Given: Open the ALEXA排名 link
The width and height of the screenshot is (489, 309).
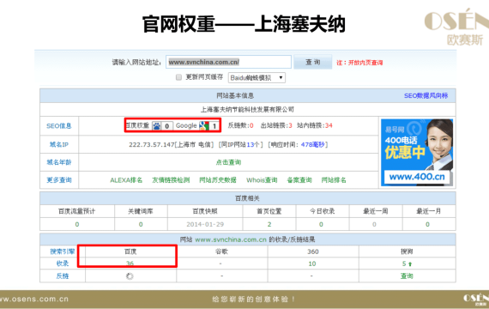Looking at the screenshot, I should tap(126, 180).
